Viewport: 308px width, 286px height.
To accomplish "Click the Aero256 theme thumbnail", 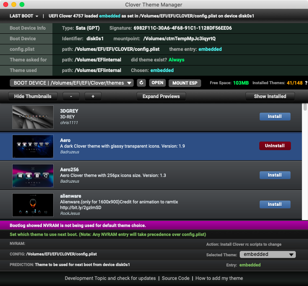I will point(33,176).
